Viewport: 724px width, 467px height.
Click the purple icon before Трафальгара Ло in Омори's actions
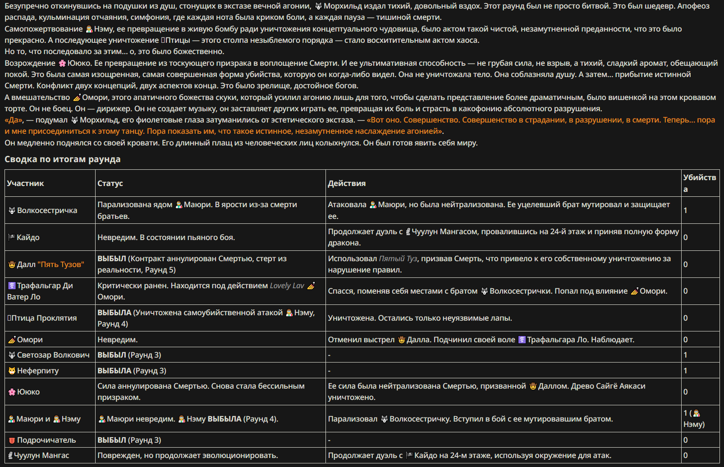pyautogui.click(x=522, y=340)
